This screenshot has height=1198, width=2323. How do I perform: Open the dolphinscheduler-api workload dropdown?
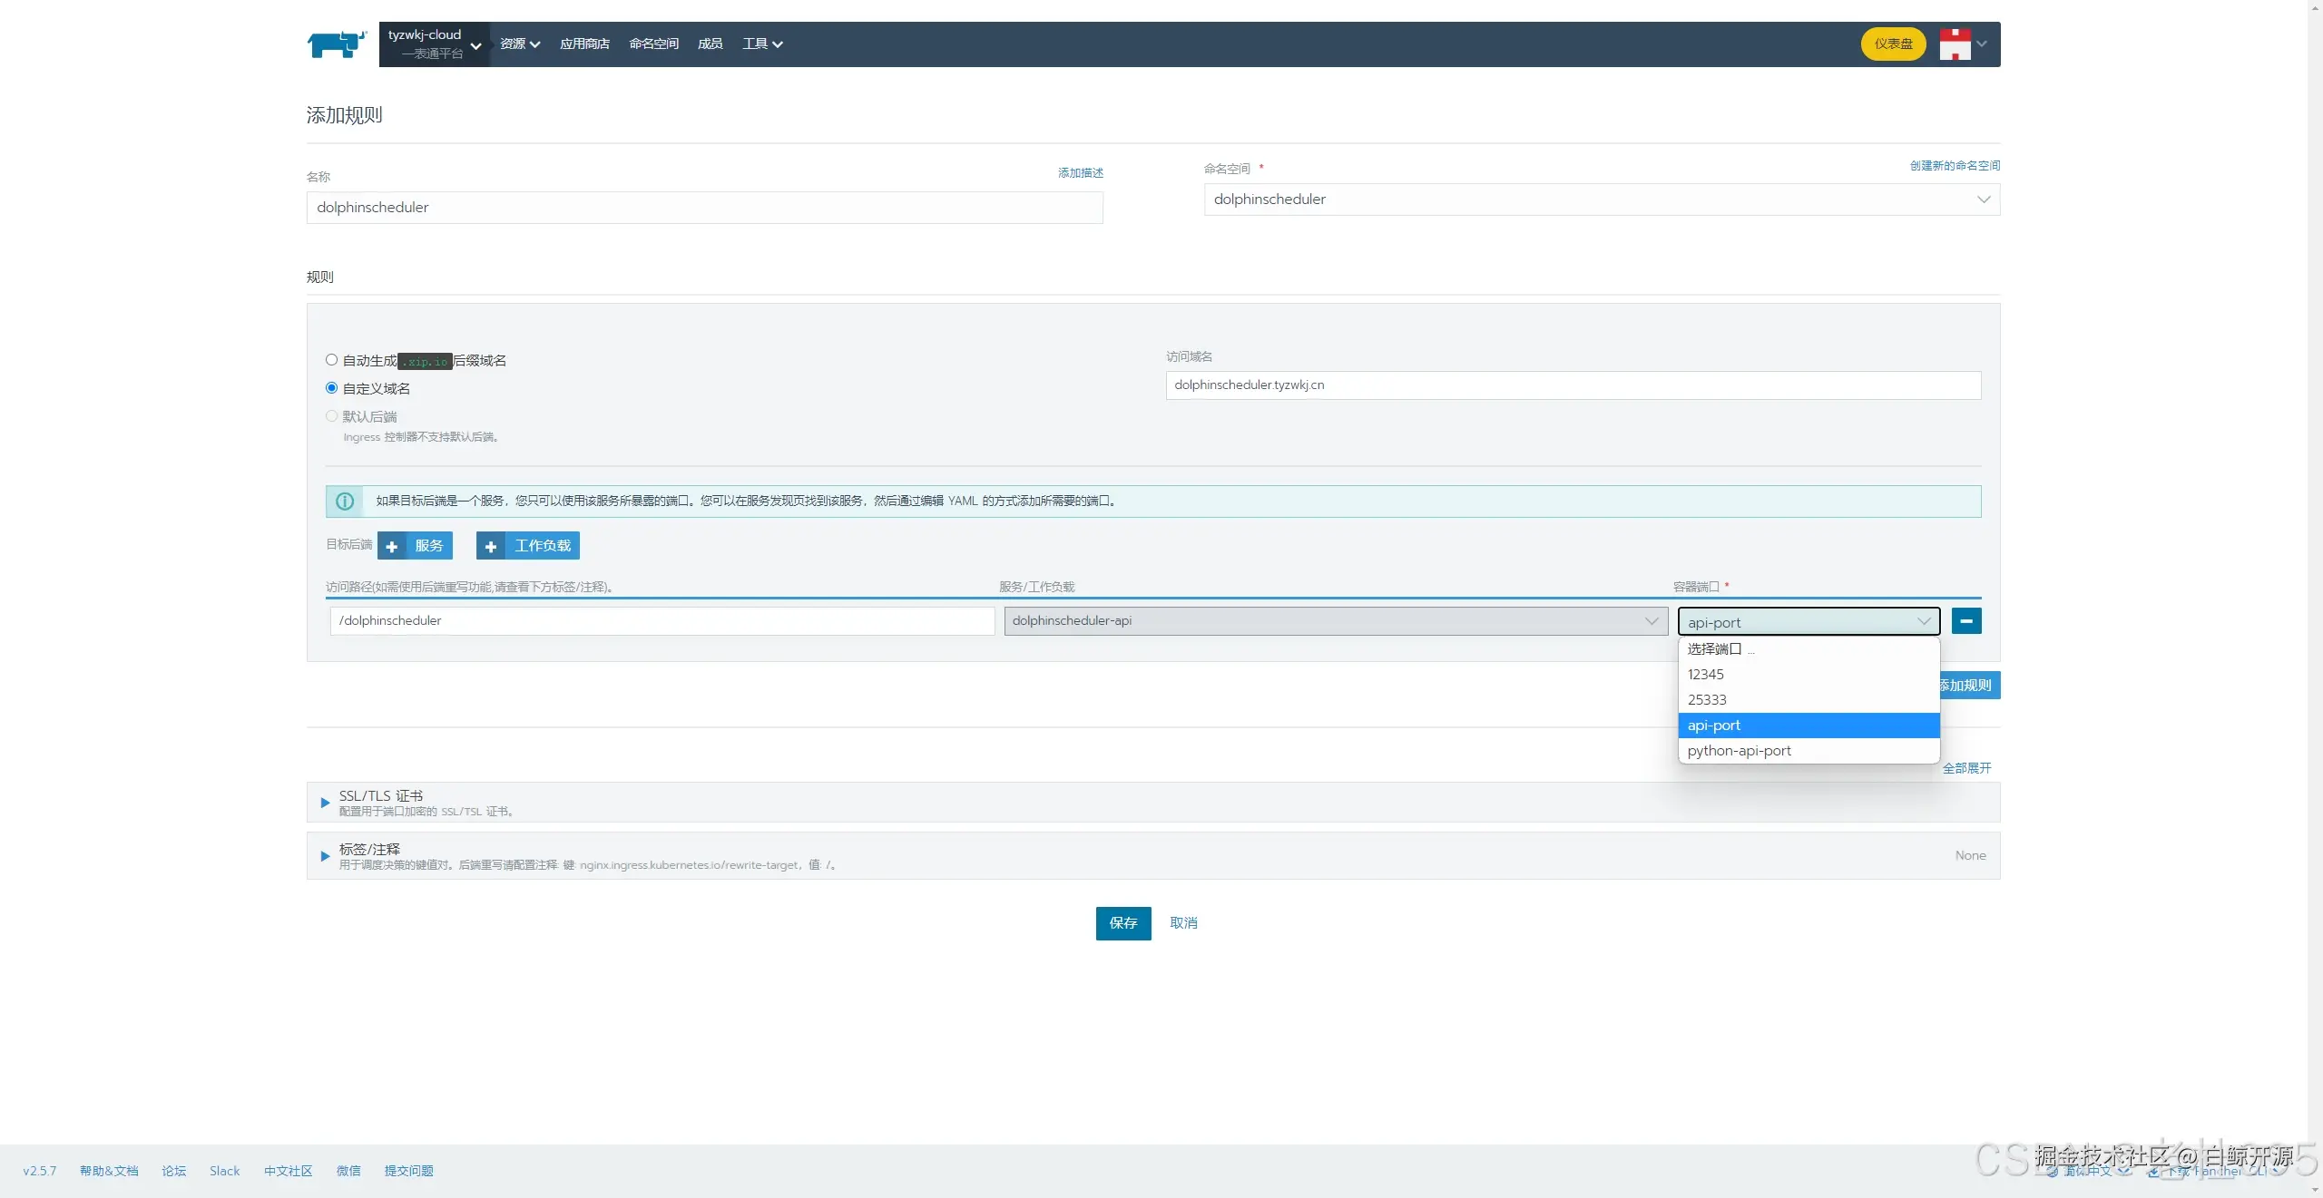(x=1336, y=621)
